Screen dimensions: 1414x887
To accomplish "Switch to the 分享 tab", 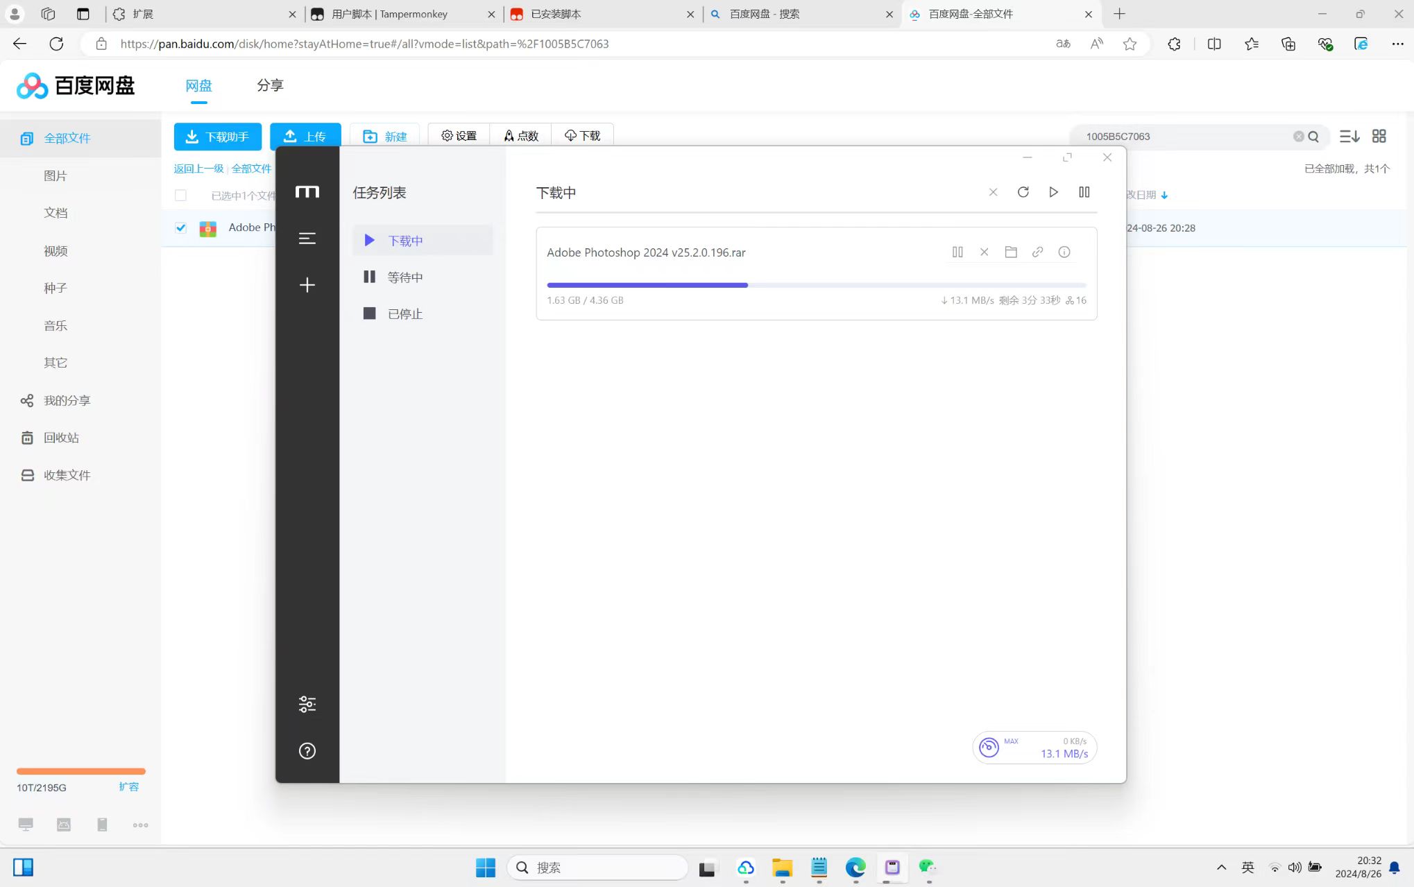I will pyautogui.click(x=270, y=85).
